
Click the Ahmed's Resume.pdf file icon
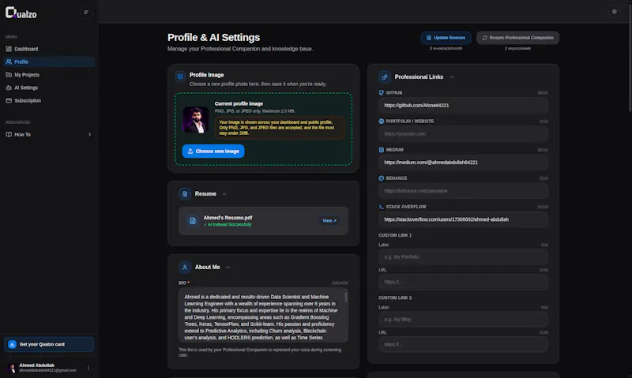click(x=193, y=221)
